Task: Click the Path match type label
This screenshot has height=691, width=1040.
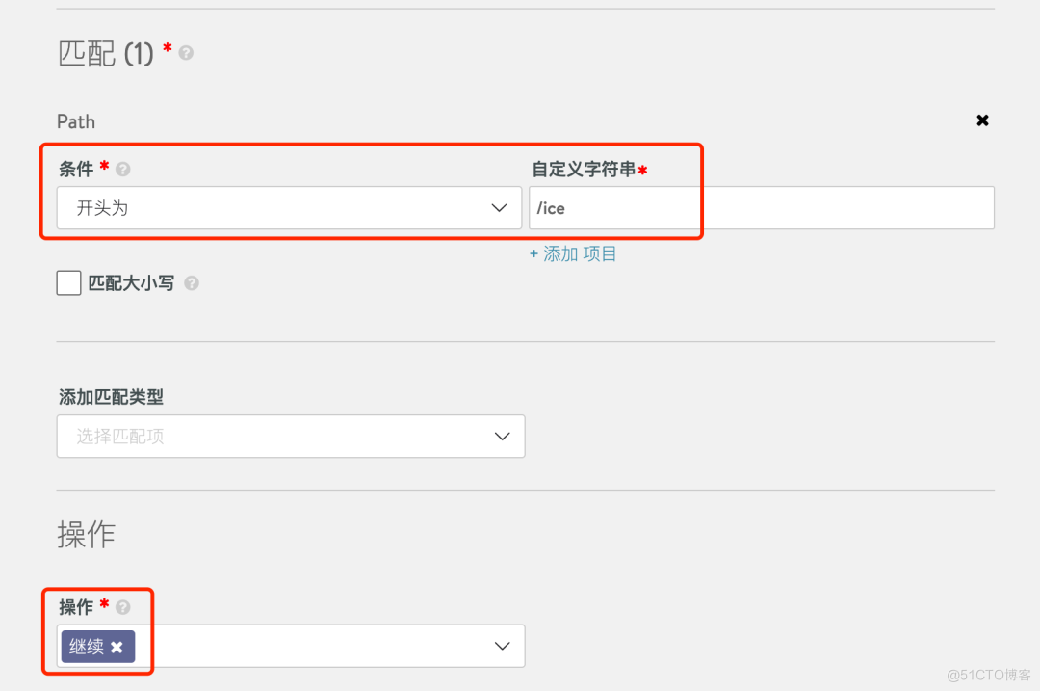Action: click(75, 120)
